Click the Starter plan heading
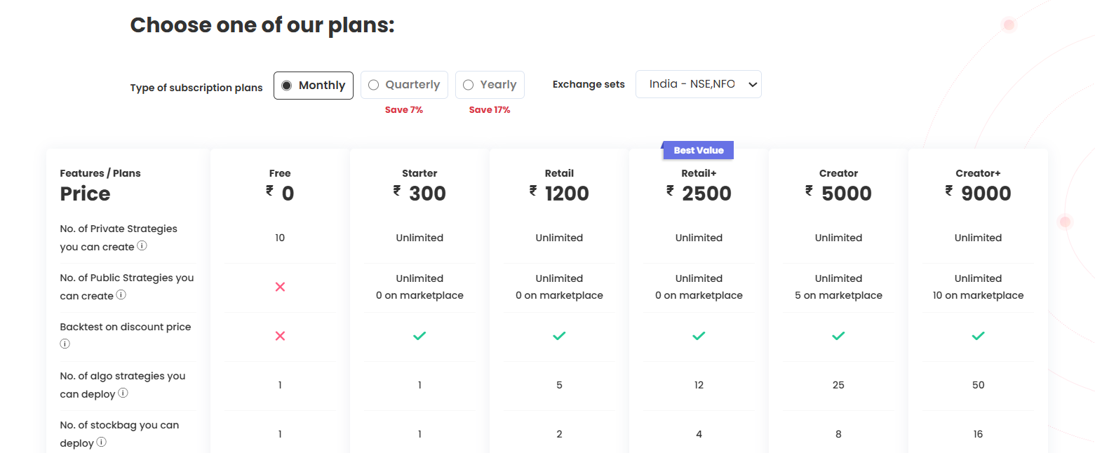The image size is (1095, 453). (419, 173)
